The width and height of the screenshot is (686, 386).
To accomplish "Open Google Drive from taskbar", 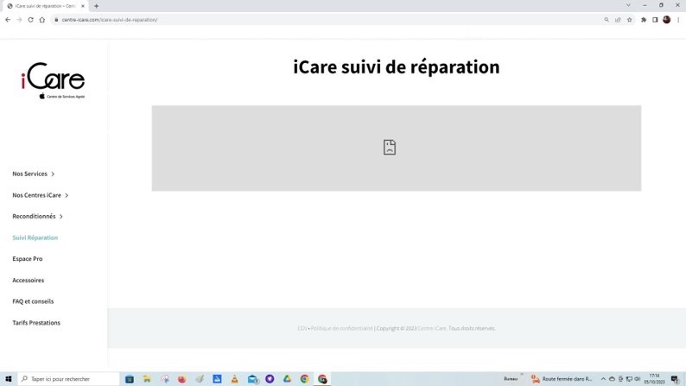I will (x=287, y=379).
